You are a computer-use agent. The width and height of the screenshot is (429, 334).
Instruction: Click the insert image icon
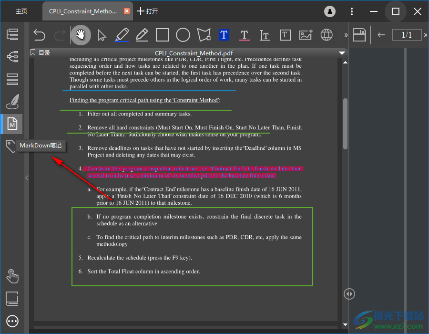coord(306,35)
